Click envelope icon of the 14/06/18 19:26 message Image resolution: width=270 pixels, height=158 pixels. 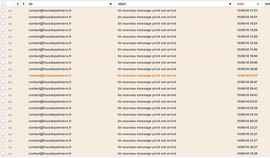10,153
